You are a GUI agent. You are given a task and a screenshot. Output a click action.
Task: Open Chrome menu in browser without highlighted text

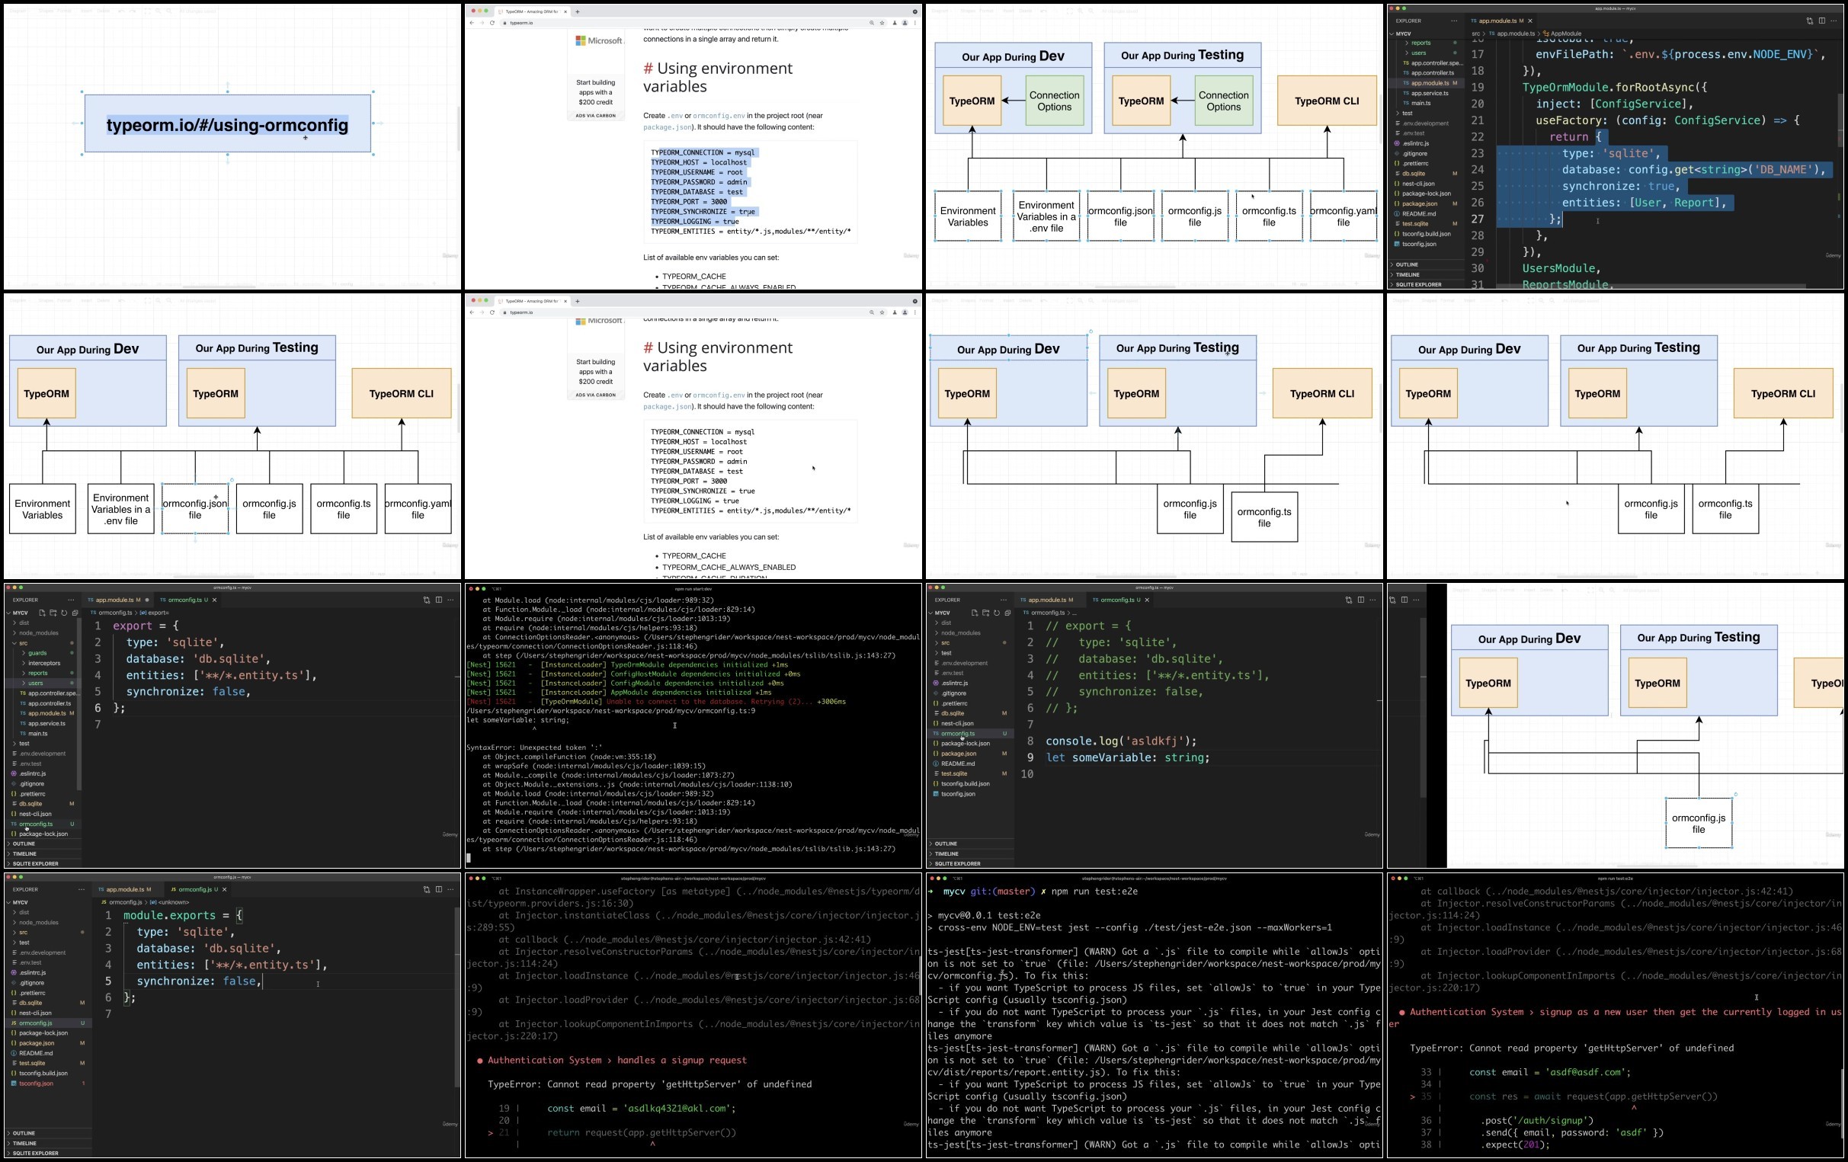click(x=914, y=312)
